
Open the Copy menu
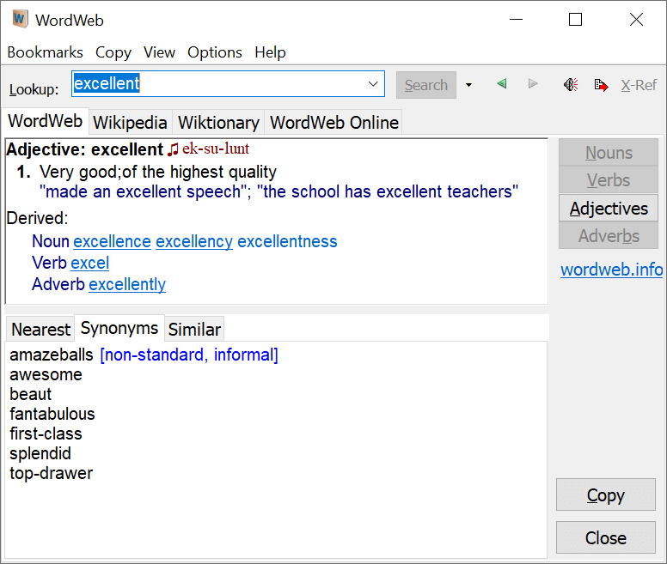(113, 52)
